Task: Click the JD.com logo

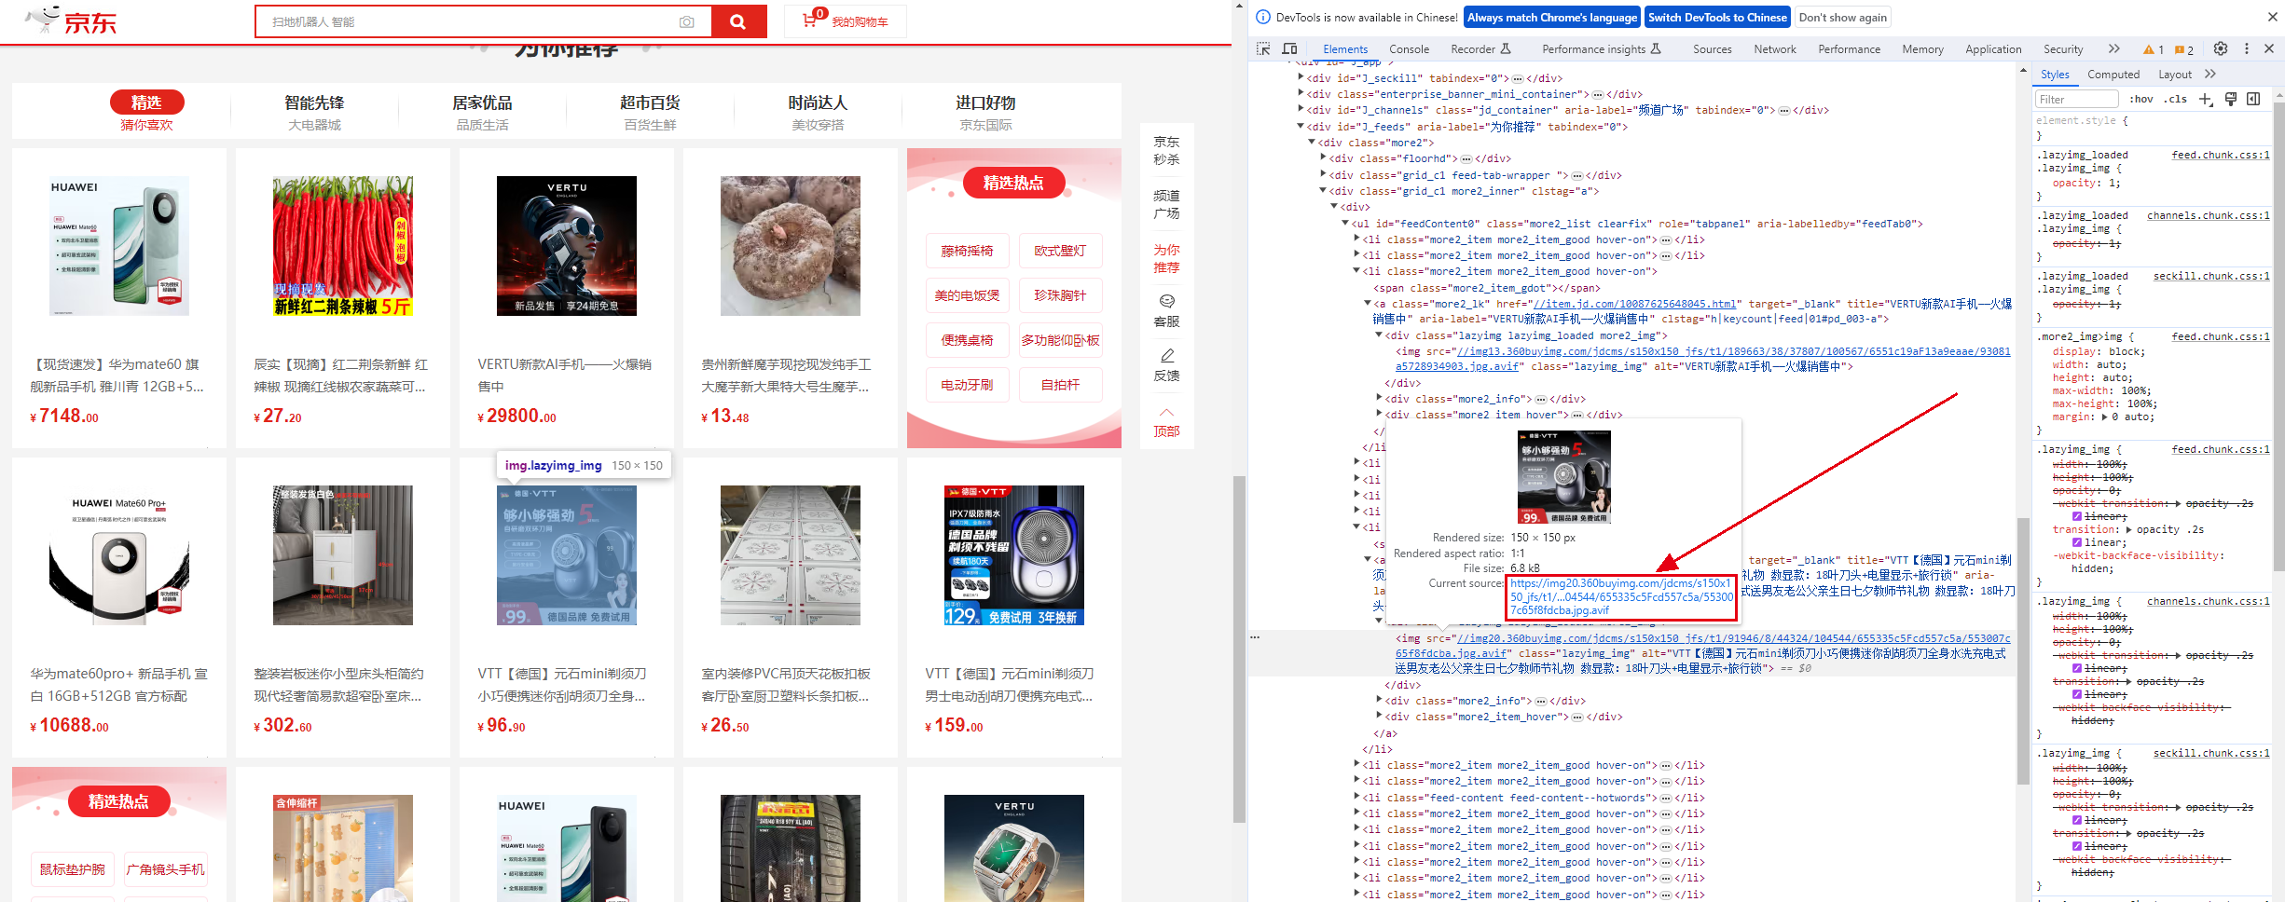Action: (x=71, y=20)
